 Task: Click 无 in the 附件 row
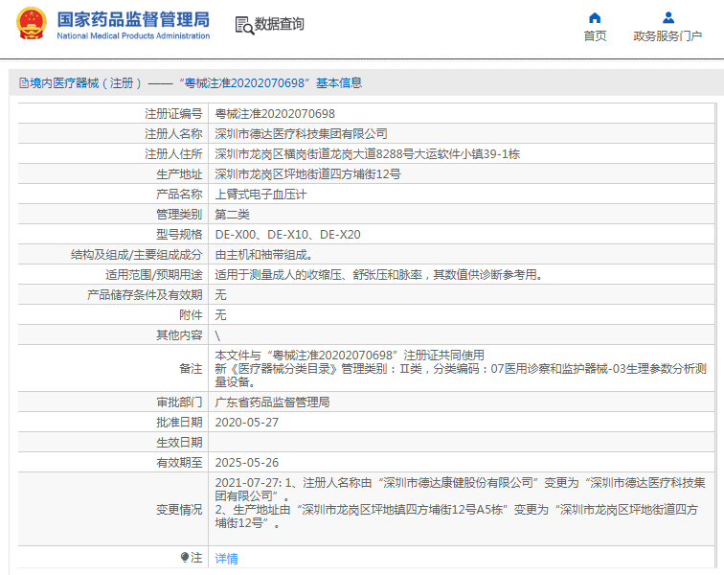coord(220,314)
